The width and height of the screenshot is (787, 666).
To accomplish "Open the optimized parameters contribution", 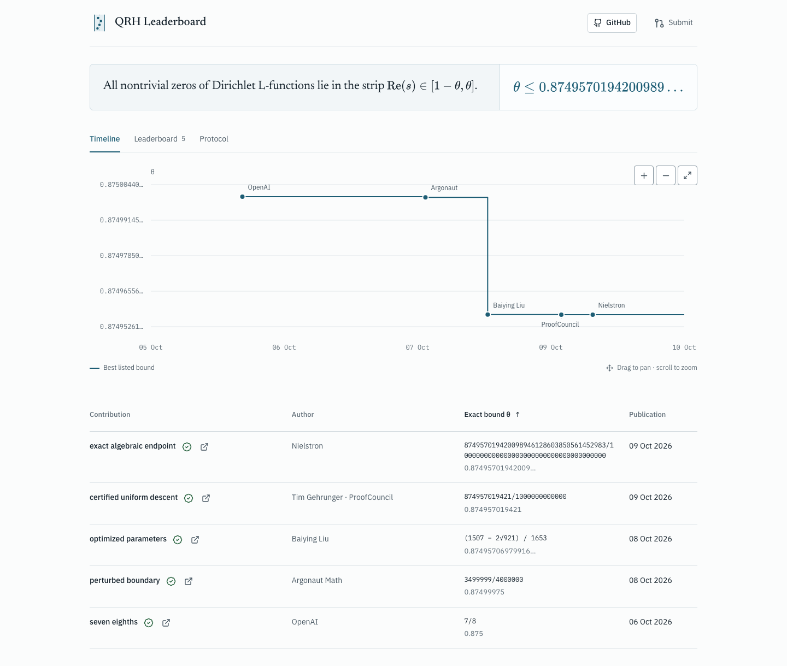I will click(128, 539).
